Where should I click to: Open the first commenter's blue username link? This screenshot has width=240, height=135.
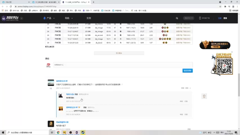[62, 81]
